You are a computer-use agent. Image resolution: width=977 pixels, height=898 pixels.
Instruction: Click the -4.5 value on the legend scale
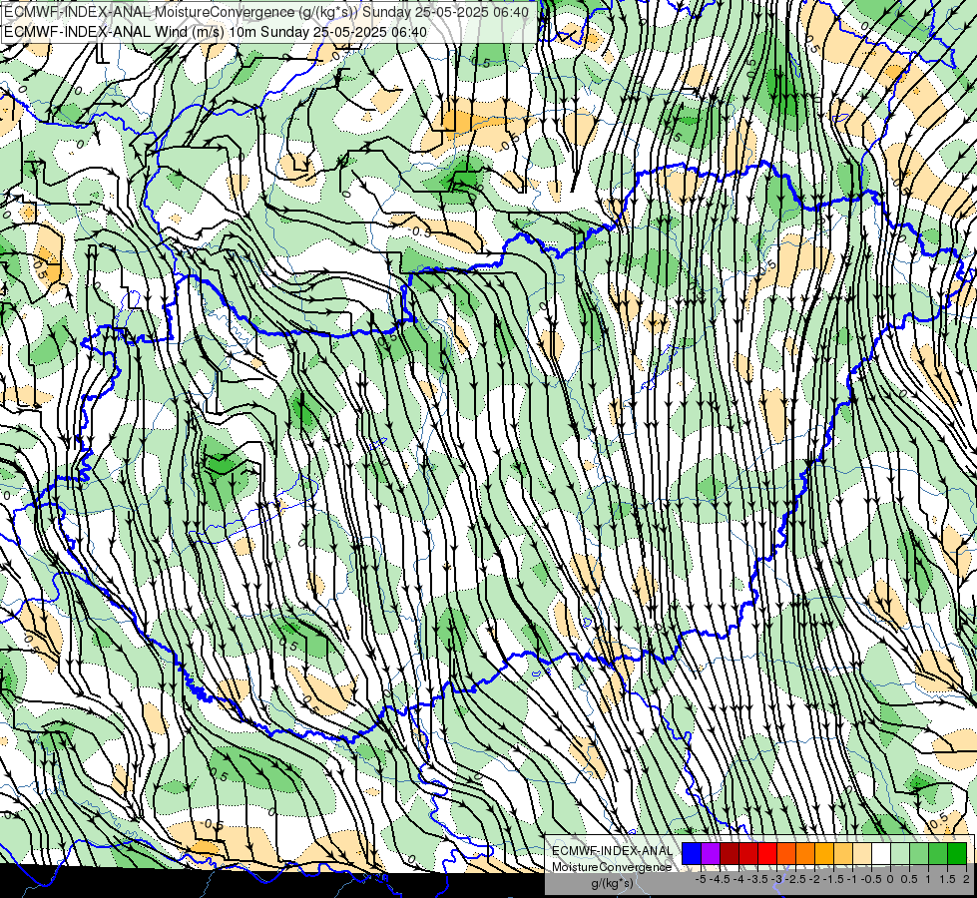[720, 879]
